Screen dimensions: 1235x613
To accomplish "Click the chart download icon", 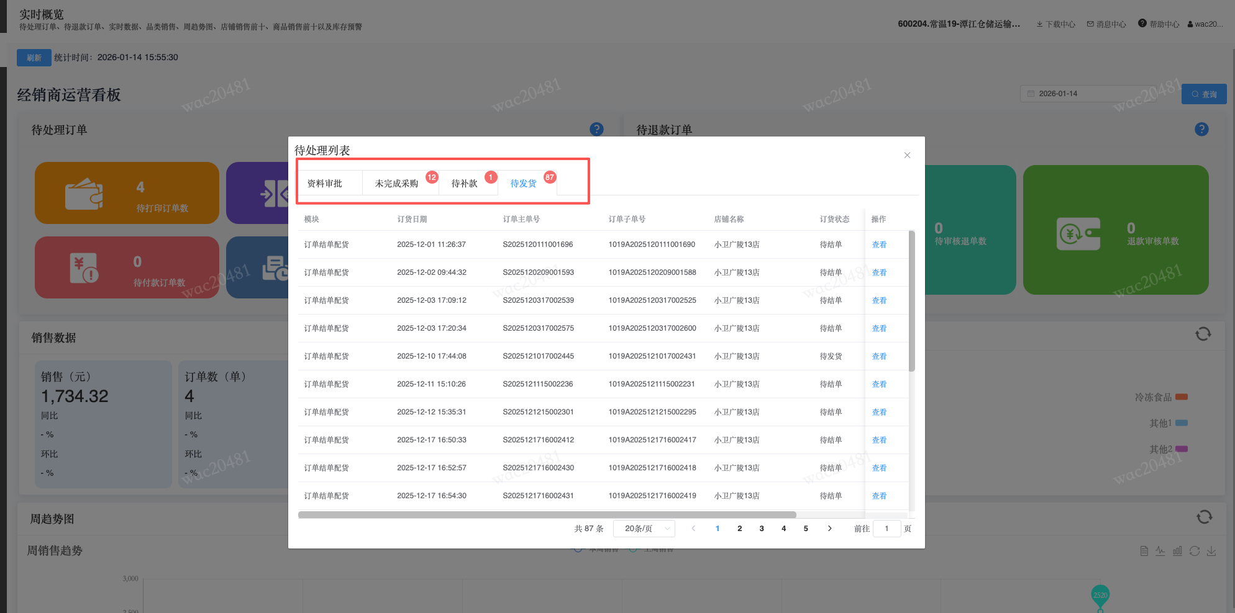I will [x=1211, y=551].
